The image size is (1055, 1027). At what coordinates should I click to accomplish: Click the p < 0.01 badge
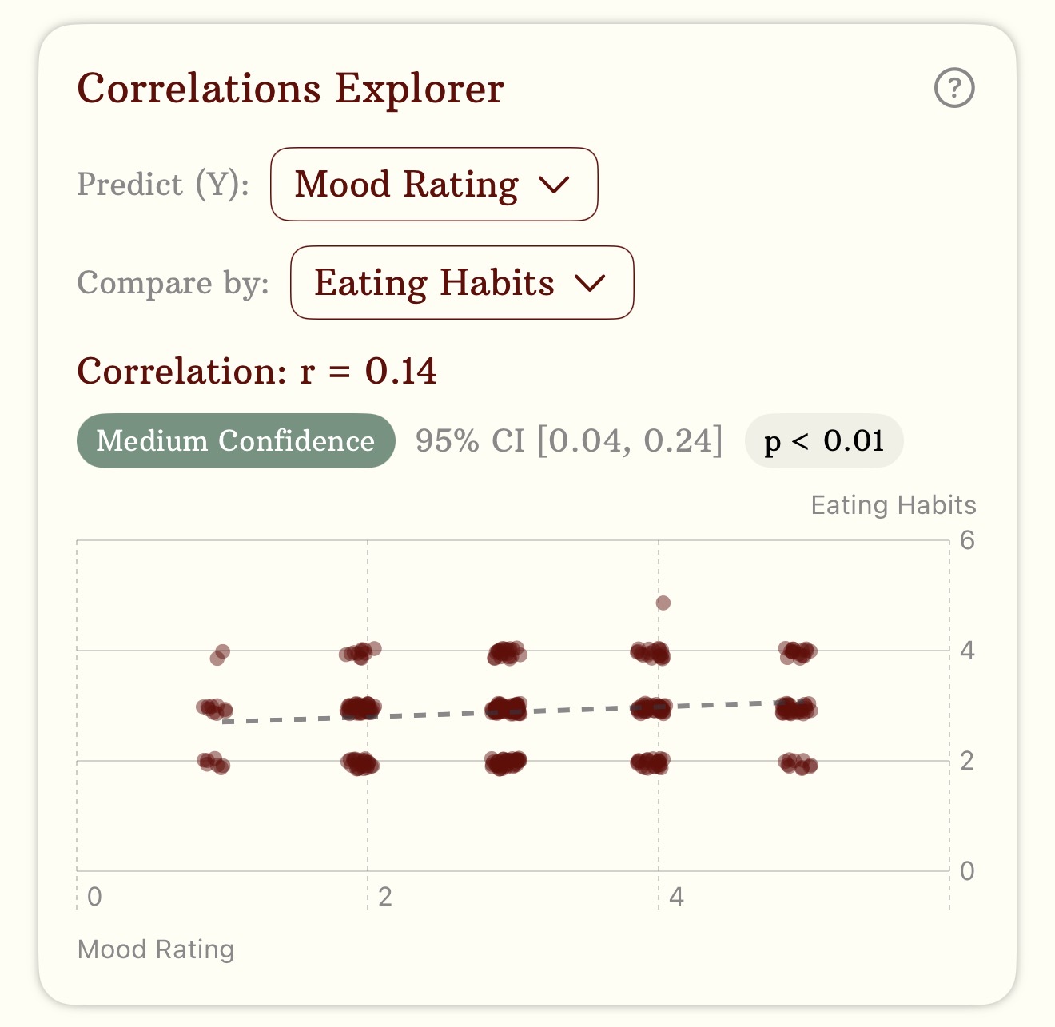(x=822, y=440)
